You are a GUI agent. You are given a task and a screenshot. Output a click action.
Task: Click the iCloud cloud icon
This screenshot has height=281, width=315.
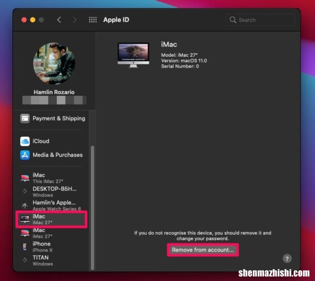[25, 141]
